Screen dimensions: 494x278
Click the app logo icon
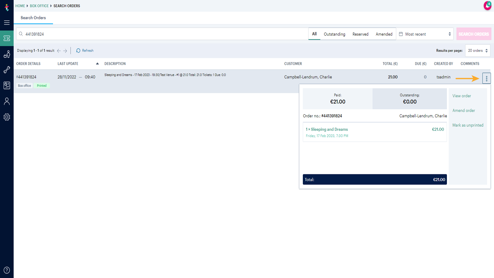point(7,8)
